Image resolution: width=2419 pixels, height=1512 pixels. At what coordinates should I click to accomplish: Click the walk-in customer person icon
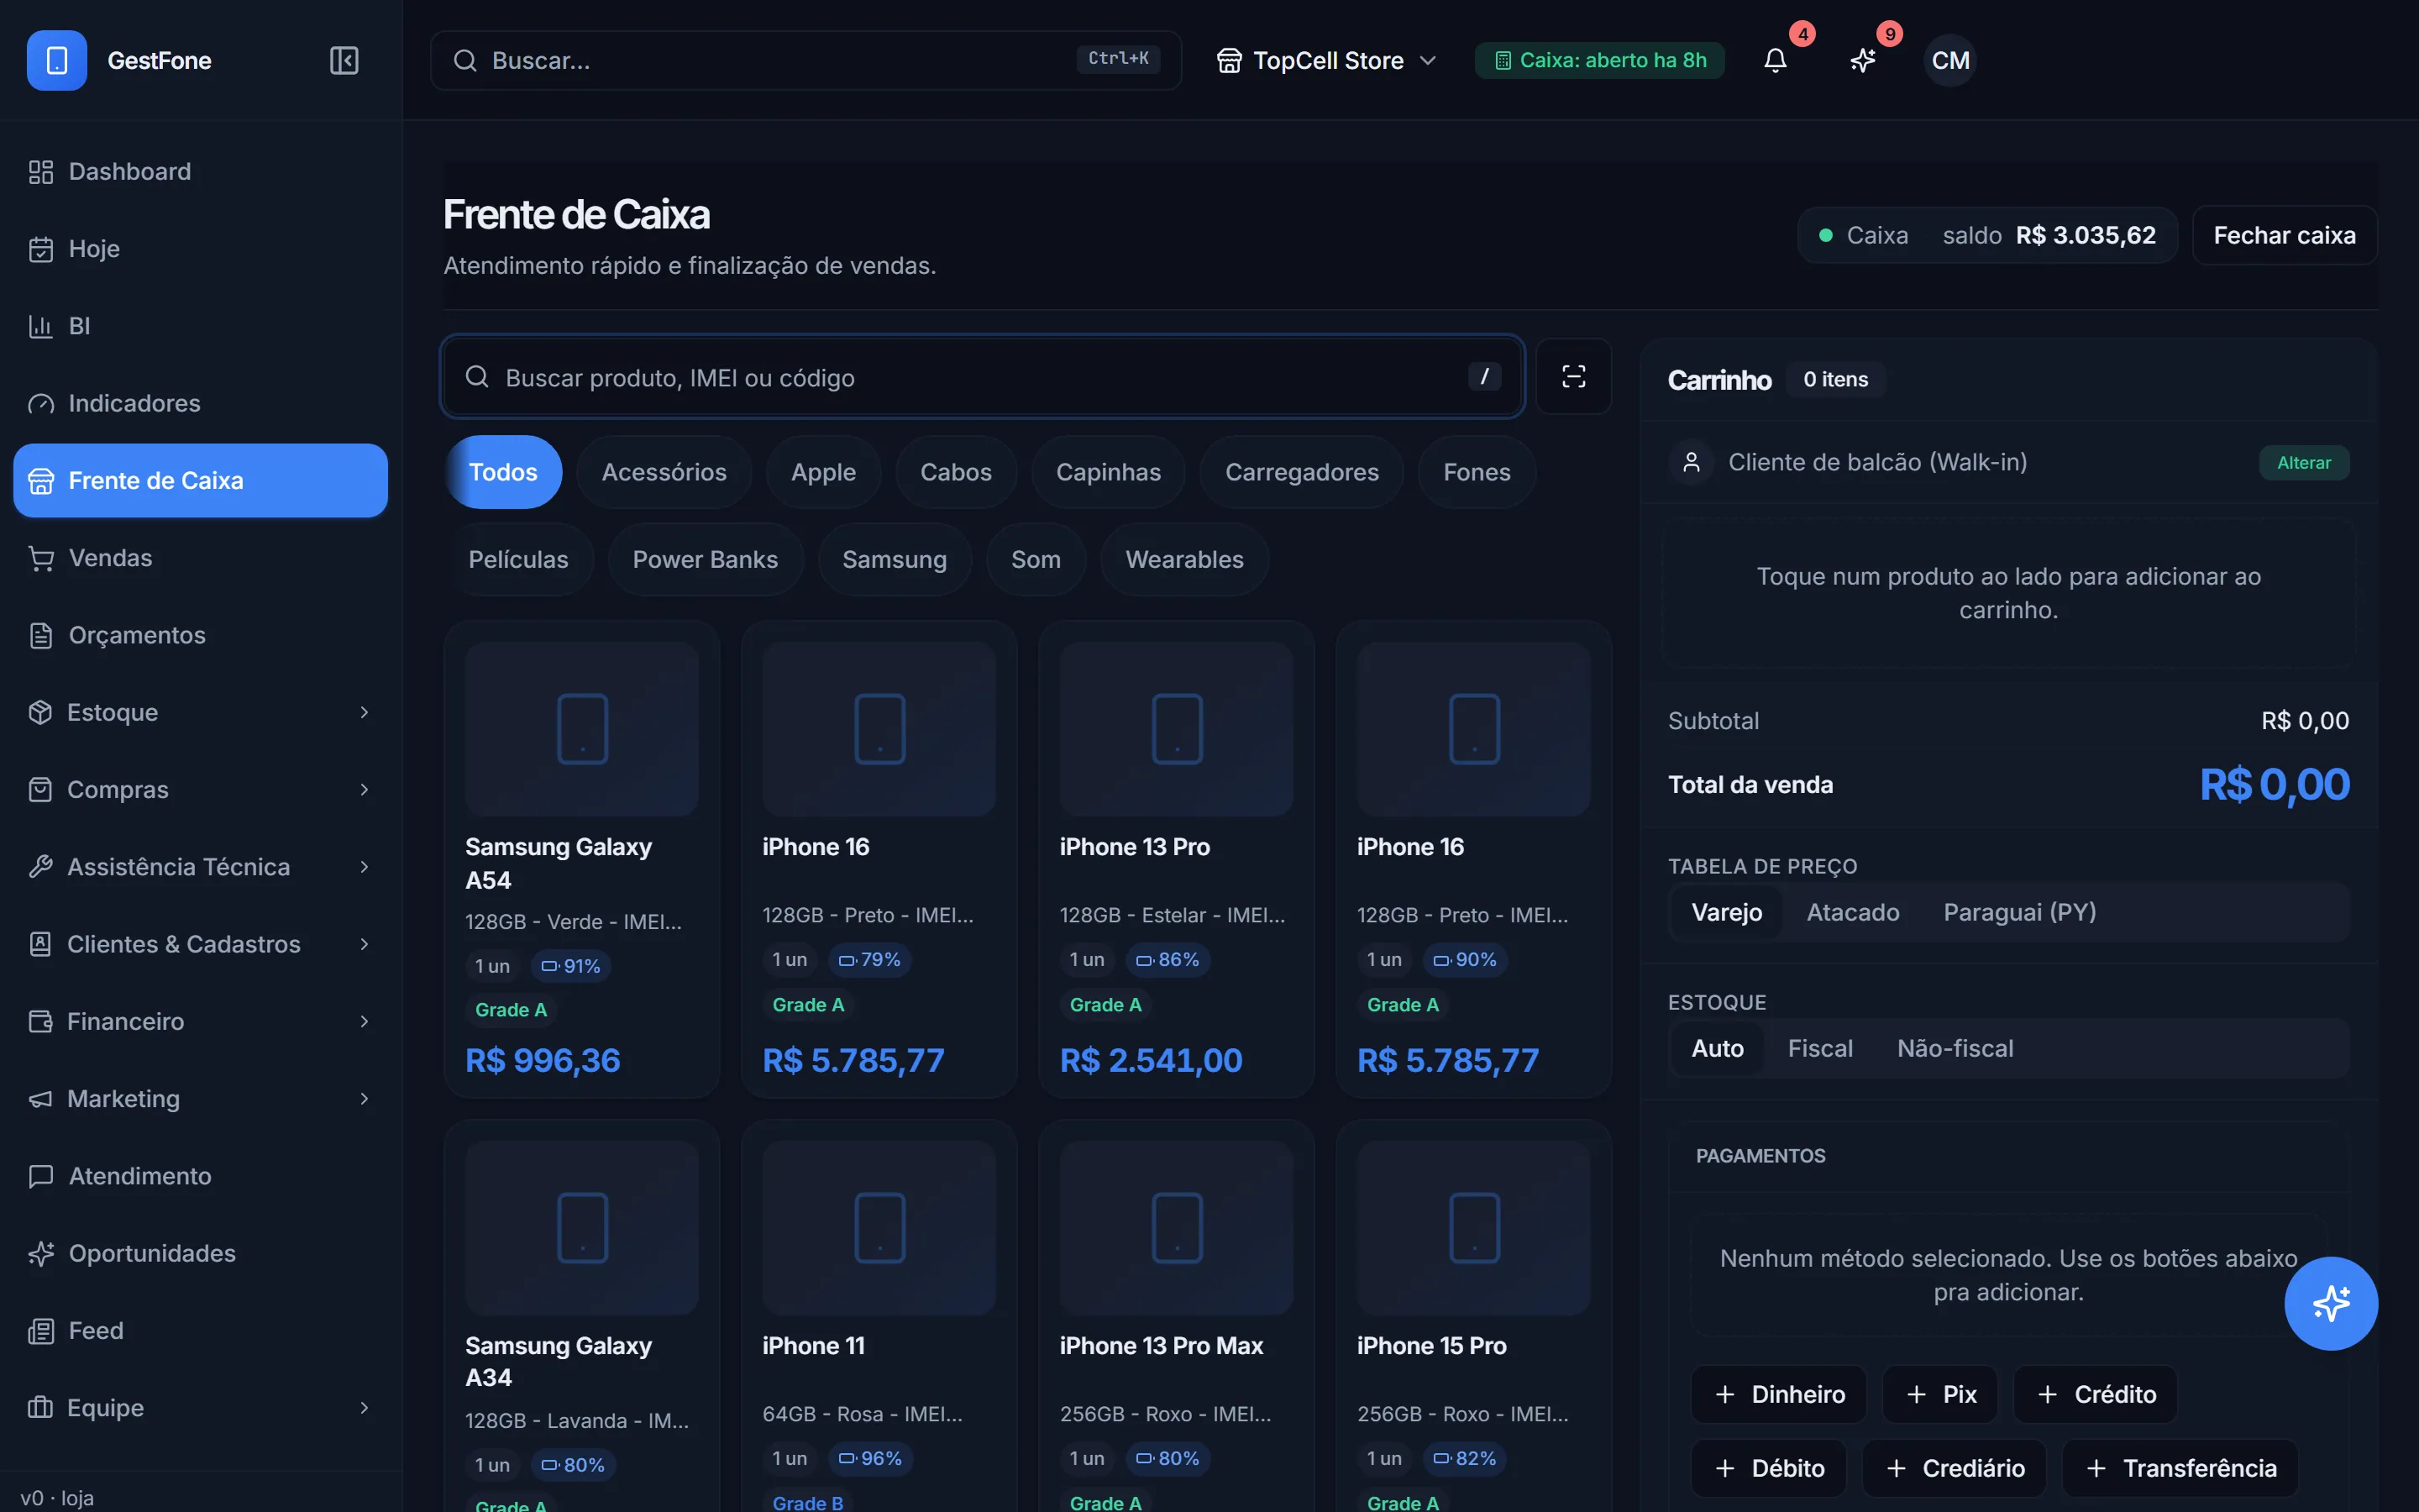coord(1692,462)
